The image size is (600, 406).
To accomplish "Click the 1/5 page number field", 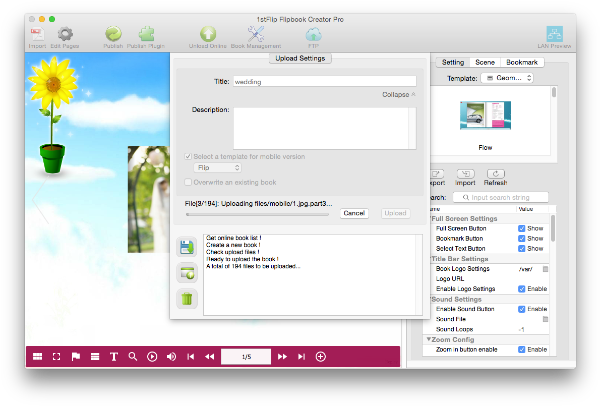I will [246, 357].
